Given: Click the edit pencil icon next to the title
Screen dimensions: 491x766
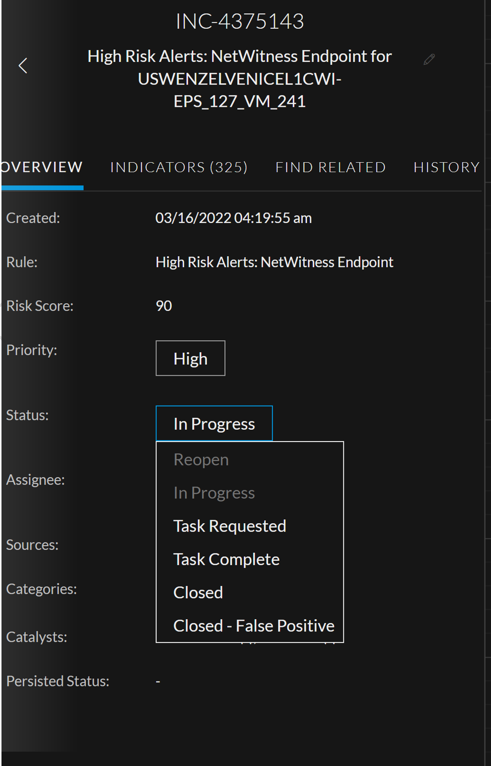Looking at the screenshot, I should [428, 59].
